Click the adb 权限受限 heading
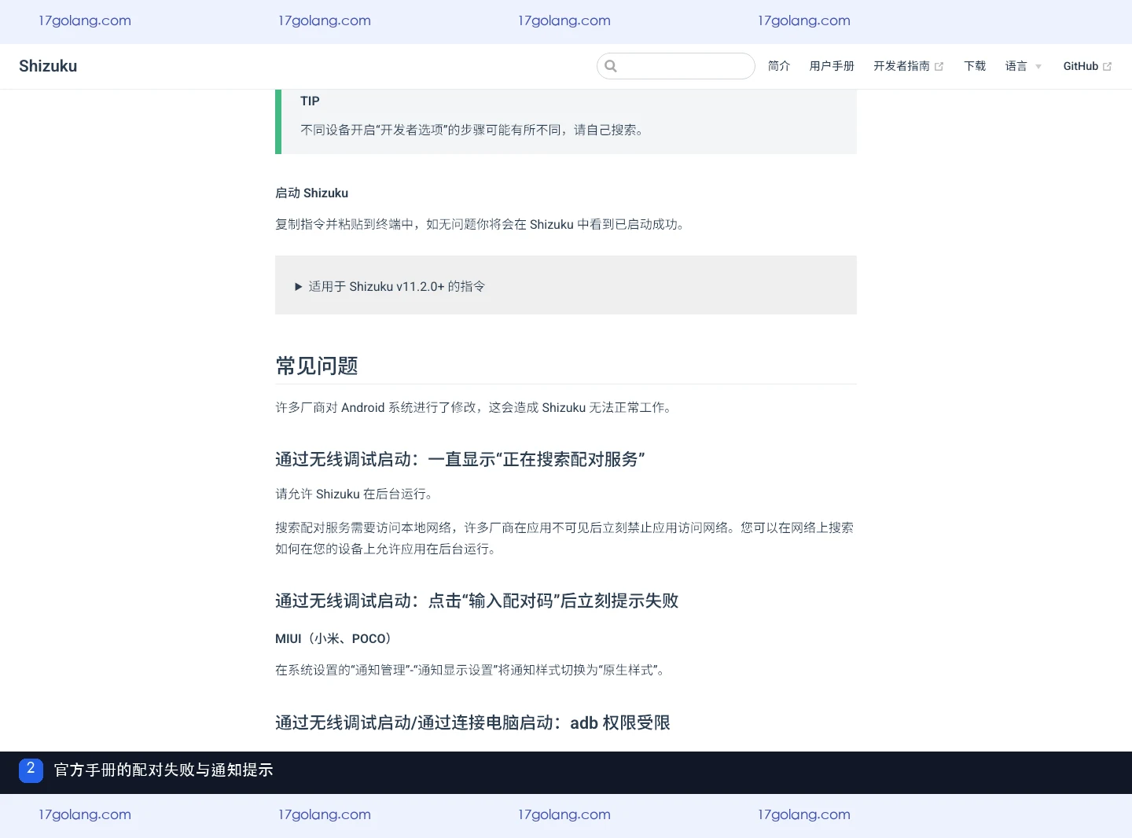Image resolution: width=1132 pixels, height=838 pixels. (x=472, y=722)
